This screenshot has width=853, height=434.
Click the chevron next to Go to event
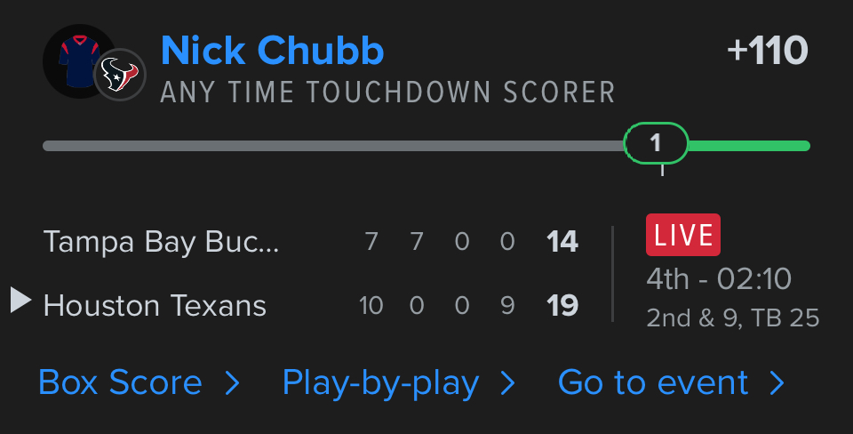tap(777, 383)
